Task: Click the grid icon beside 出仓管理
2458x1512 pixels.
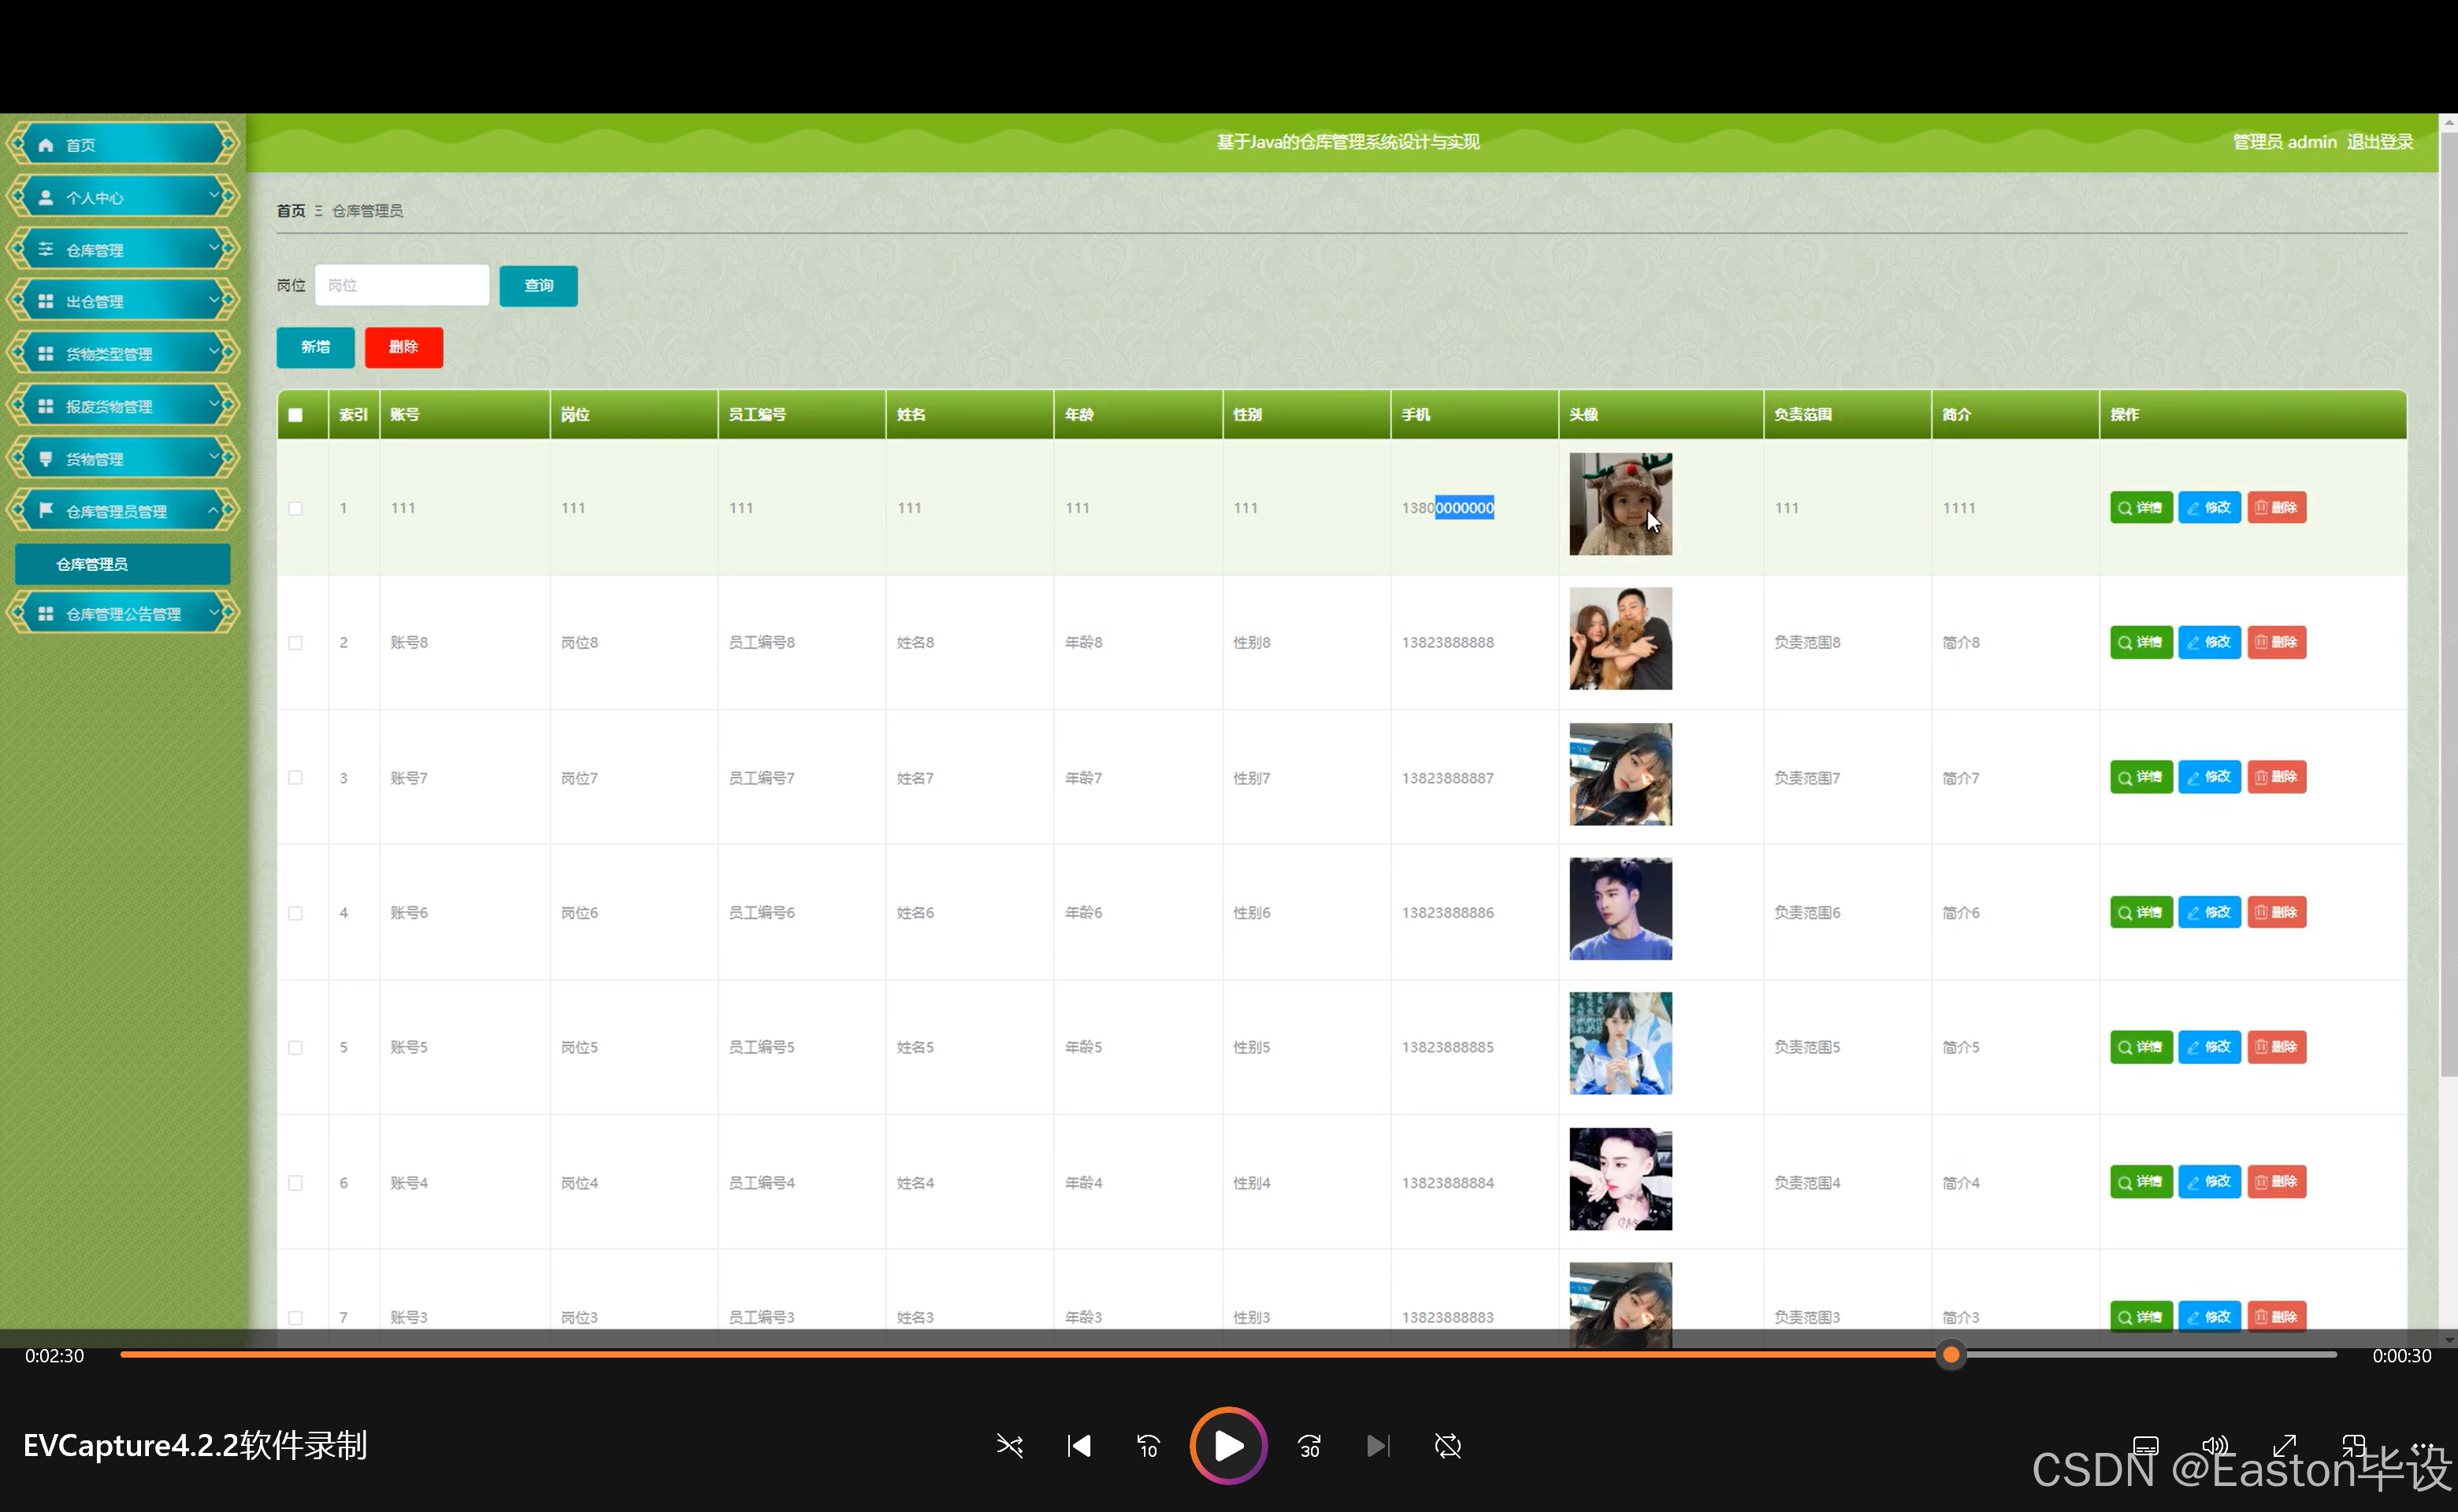Action: [46, 301]
